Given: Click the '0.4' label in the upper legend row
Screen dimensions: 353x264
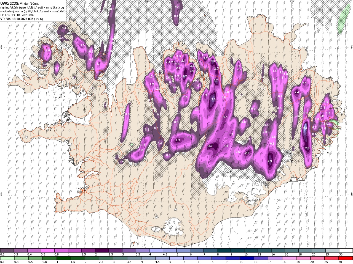Looking at the screenshot, I should point(30,254).
